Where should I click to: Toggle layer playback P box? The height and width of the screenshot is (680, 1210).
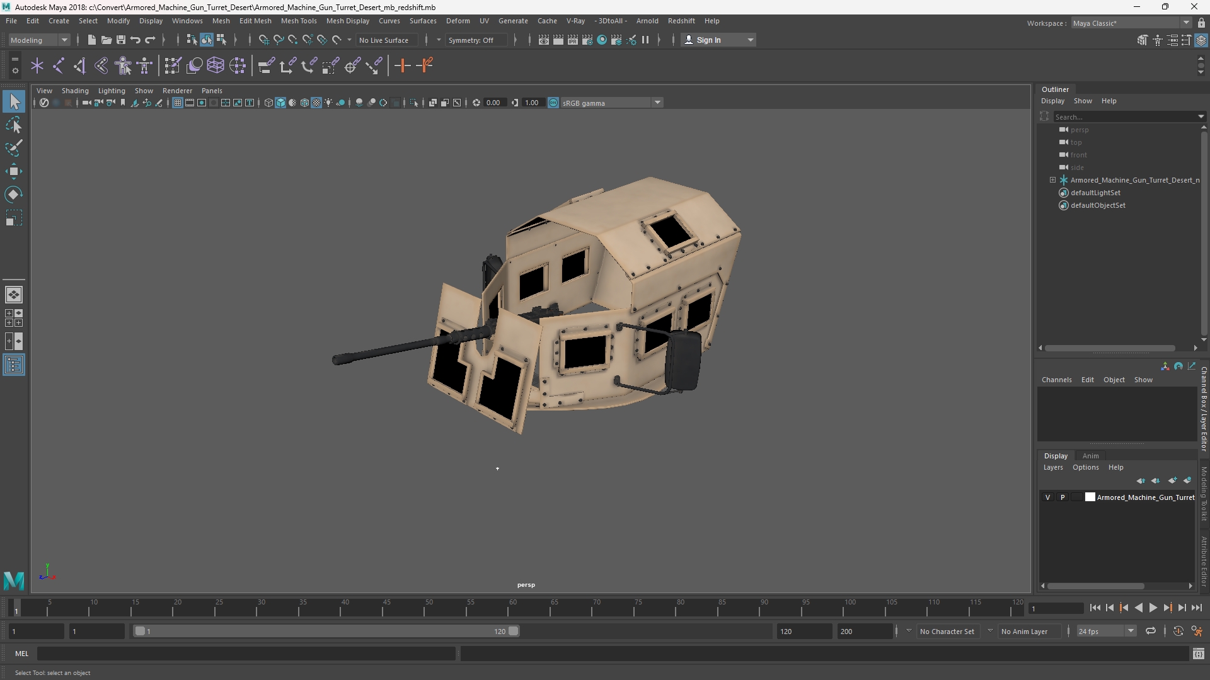[1063, 497]
